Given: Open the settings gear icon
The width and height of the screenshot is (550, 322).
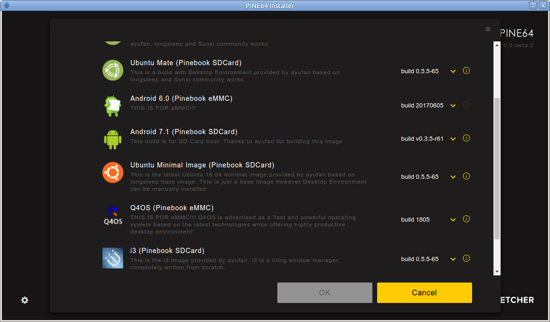Looking at the screenshot, I should 25,300.
